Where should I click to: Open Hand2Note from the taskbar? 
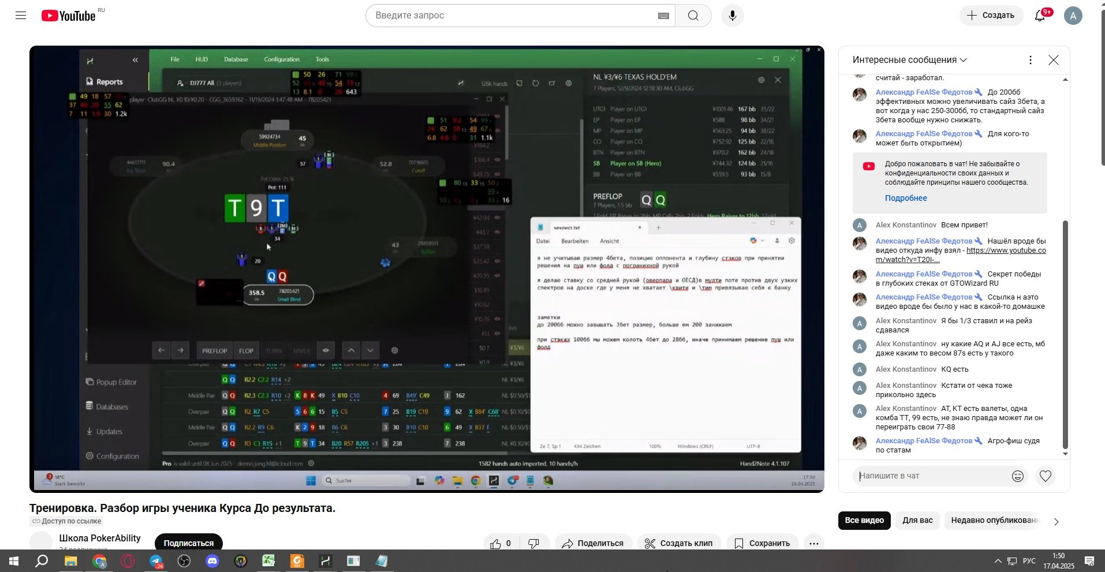[x=326, y=561]
